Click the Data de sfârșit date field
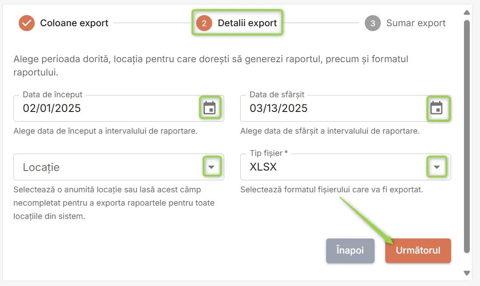Image resolution: width=480 pixels, height=286 pixels. tap(346, 108)
